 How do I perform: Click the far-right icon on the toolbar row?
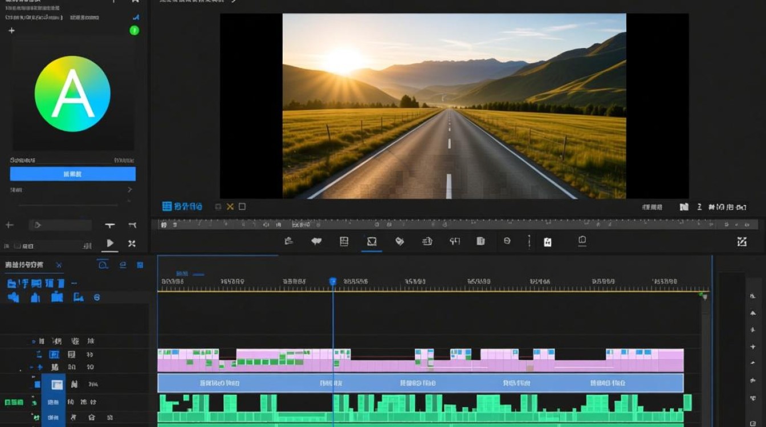tap(741, 242)
